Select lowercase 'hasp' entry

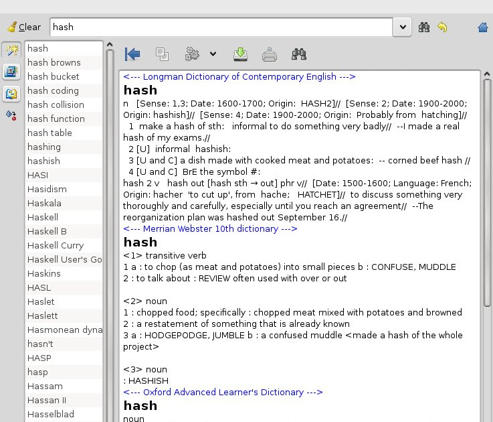click(64, 372)
